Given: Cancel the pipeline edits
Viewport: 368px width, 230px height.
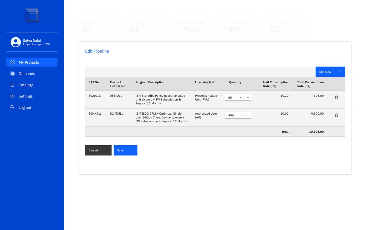Looking at the screenshot, I should pyautogui.click(x=98, y=150).
